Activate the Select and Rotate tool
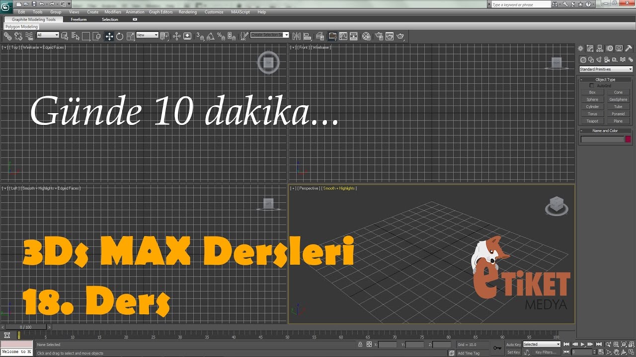Image resolution: width=636 pixels, height=357 pixels. 120,36
